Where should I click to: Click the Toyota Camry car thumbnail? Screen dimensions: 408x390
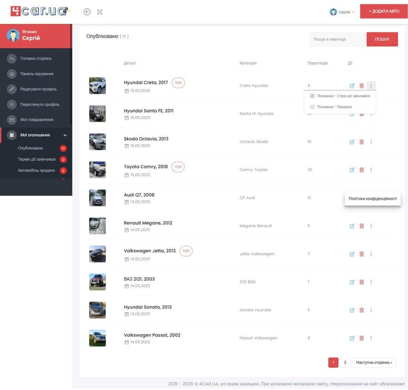(98, 170)
